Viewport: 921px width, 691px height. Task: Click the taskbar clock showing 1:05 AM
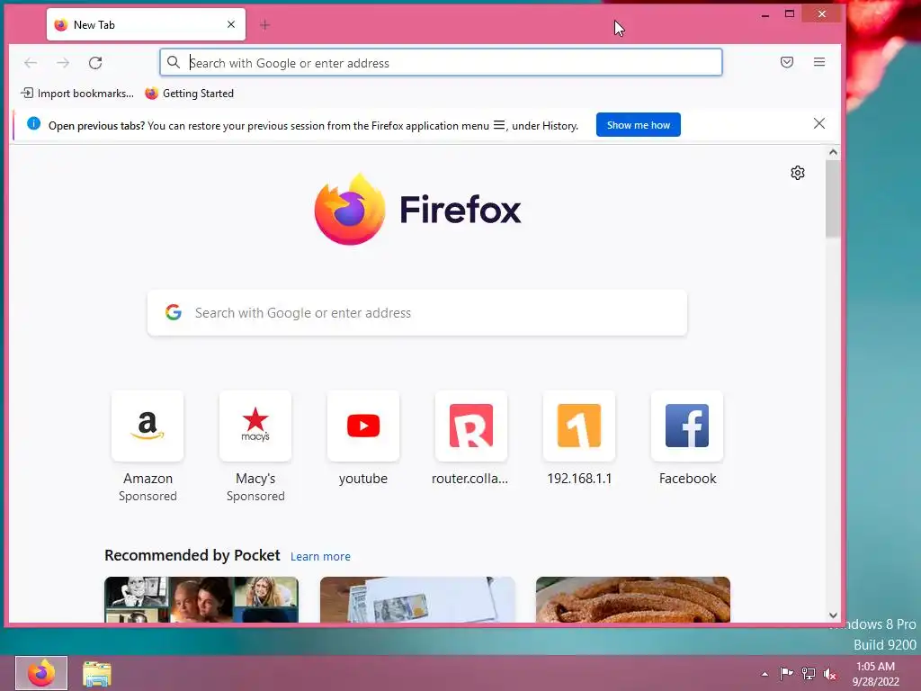point(876,674)
